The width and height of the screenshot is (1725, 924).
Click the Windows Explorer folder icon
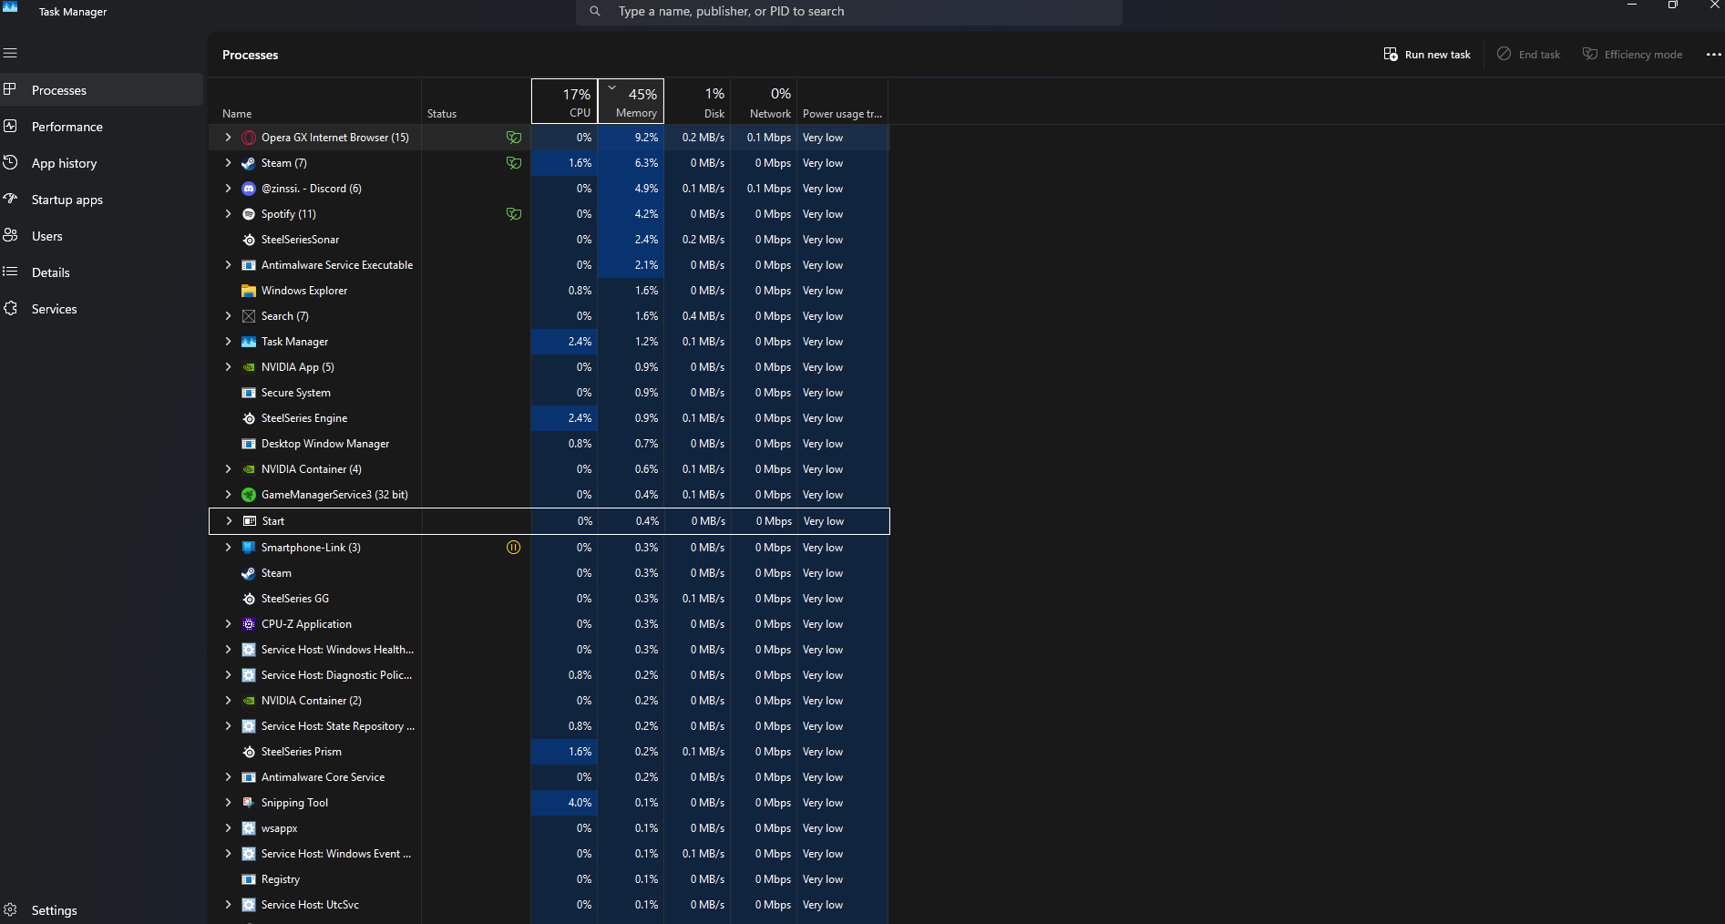coord(249,291)
